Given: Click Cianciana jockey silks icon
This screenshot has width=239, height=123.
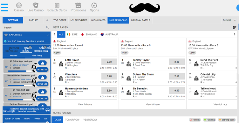Looking at the screenshot, I should tap(61, 78).
